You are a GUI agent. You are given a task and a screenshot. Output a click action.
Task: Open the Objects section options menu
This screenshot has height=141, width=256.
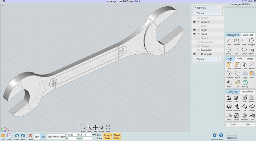pyautogui.click(x=219, y=8)
